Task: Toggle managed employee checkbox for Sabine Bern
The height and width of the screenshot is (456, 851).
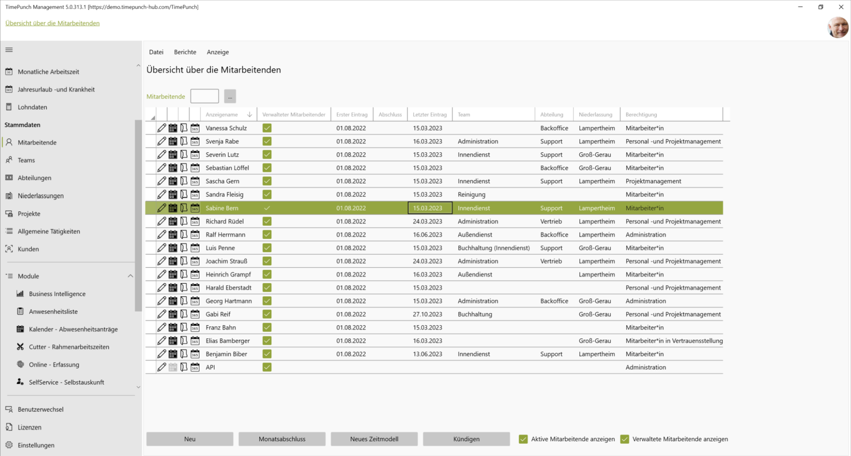Action: (267, 208)
